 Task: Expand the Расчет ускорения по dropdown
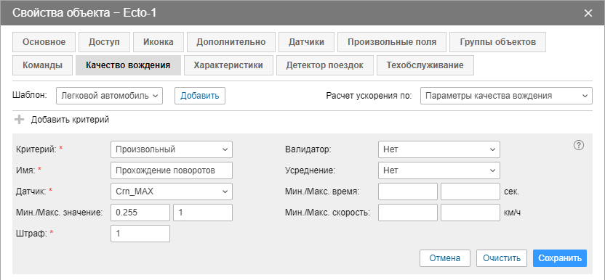(506, 96)
